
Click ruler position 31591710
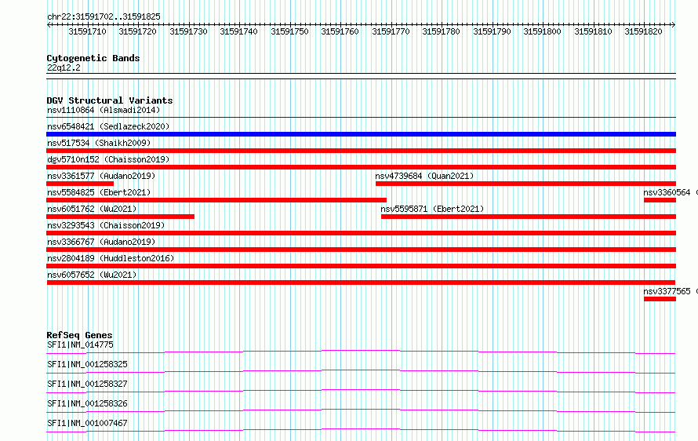(x=87, y=31)
